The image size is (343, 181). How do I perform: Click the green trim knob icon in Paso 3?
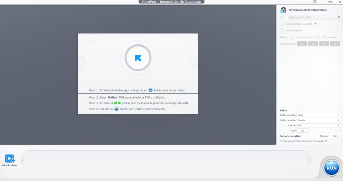tap(117, 103)
